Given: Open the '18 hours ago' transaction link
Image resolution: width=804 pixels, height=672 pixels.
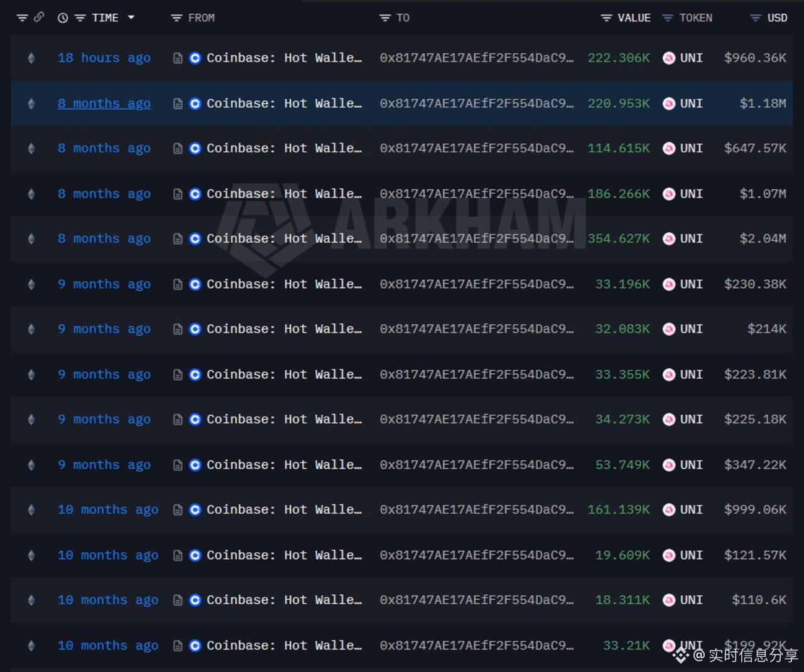Looking at the screenshot, I should (x=104, y=58).
